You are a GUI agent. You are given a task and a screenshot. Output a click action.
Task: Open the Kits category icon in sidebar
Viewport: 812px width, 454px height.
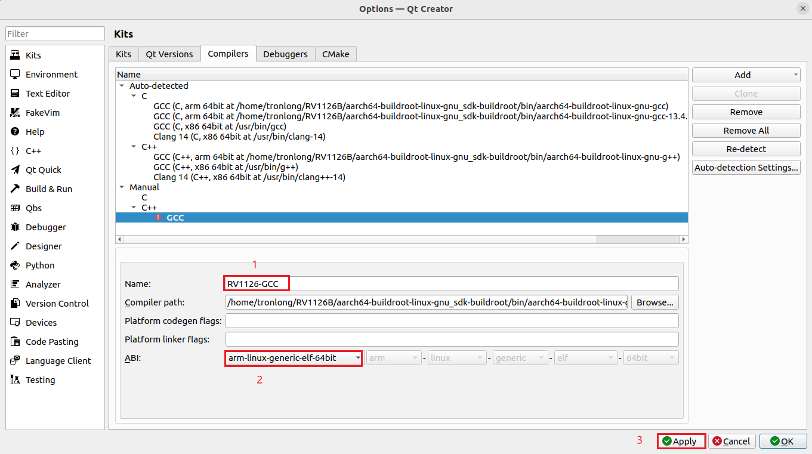[x=16, y=55]
